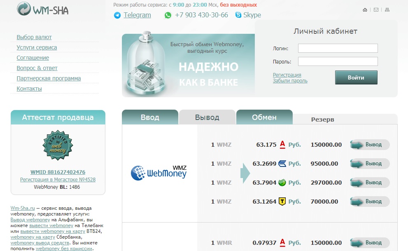Open Партнерская программа menu link

click(49, 78)
